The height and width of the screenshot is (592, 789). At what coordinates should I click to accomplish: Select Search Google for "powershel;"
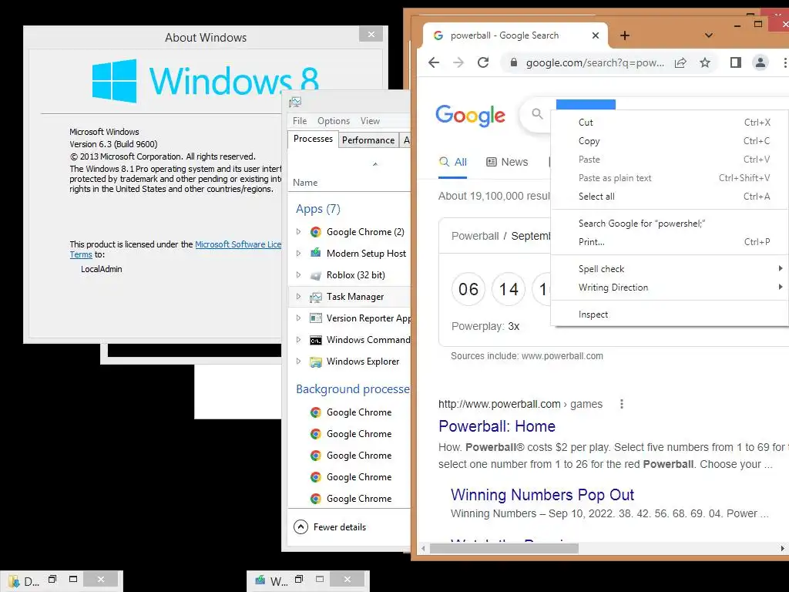tap(670, 224)
